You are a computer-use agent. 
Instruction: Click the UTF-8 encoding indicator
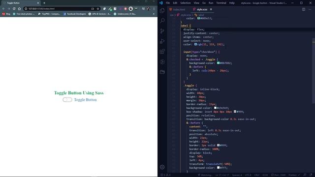[x=248, y=175]
